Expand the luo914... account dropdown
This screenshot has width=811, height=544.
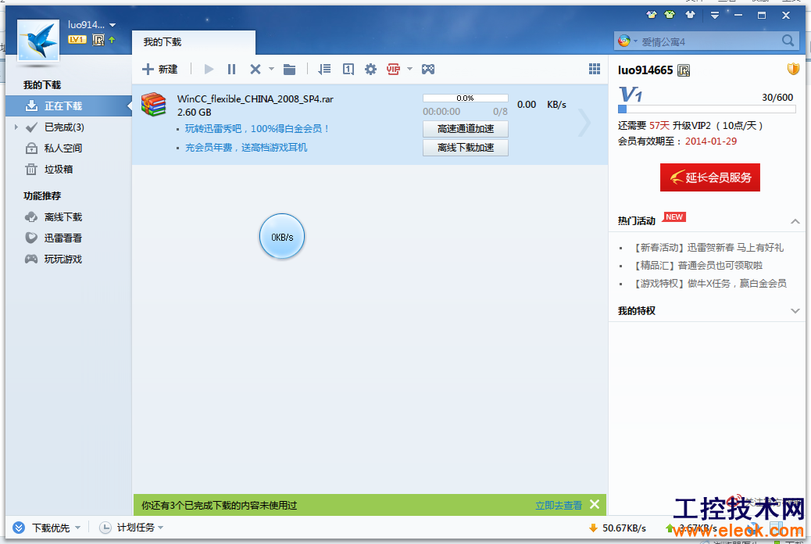pos(113,25)
